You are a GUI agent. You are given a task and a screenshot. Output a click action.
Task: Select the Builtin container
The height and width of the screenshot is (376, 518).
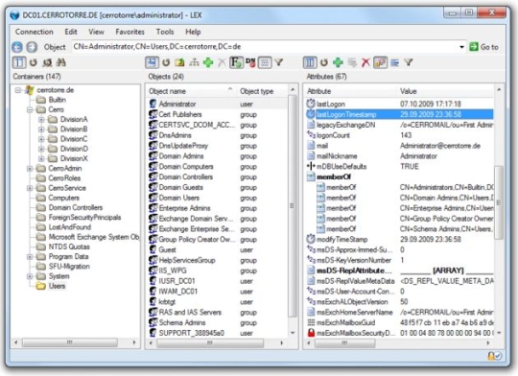point(58,100)
